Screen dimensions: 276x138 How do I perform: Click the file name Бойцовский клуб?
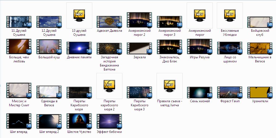[x=260, y=33]
